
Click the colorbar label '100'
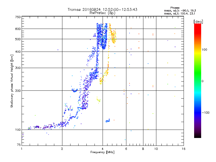pos(204,50)
